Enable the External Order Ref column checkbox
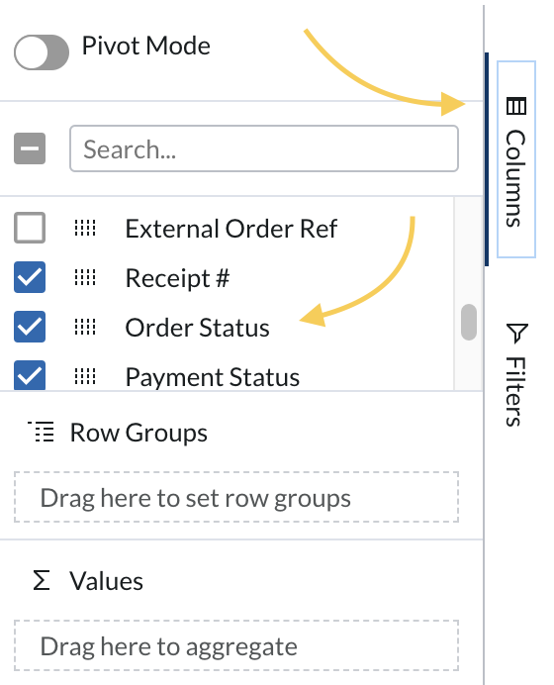 (30, 228)
